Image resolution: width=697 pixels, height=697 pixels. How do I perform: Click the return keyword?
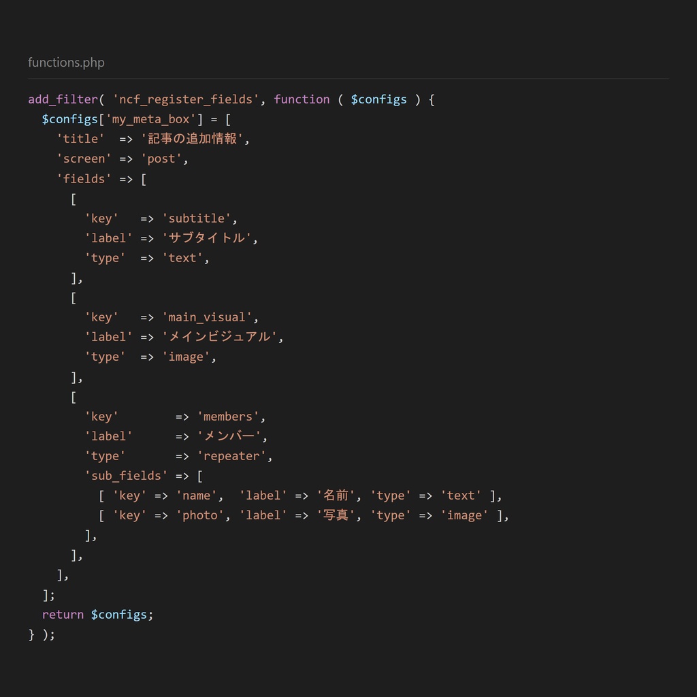point(63,615)
